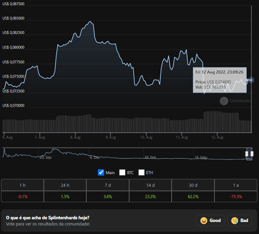This screenshot has width=259, height=234.
Task: Click the 20. Sep label in navigator
Action: pyautogui.click(x=46, y=157)
